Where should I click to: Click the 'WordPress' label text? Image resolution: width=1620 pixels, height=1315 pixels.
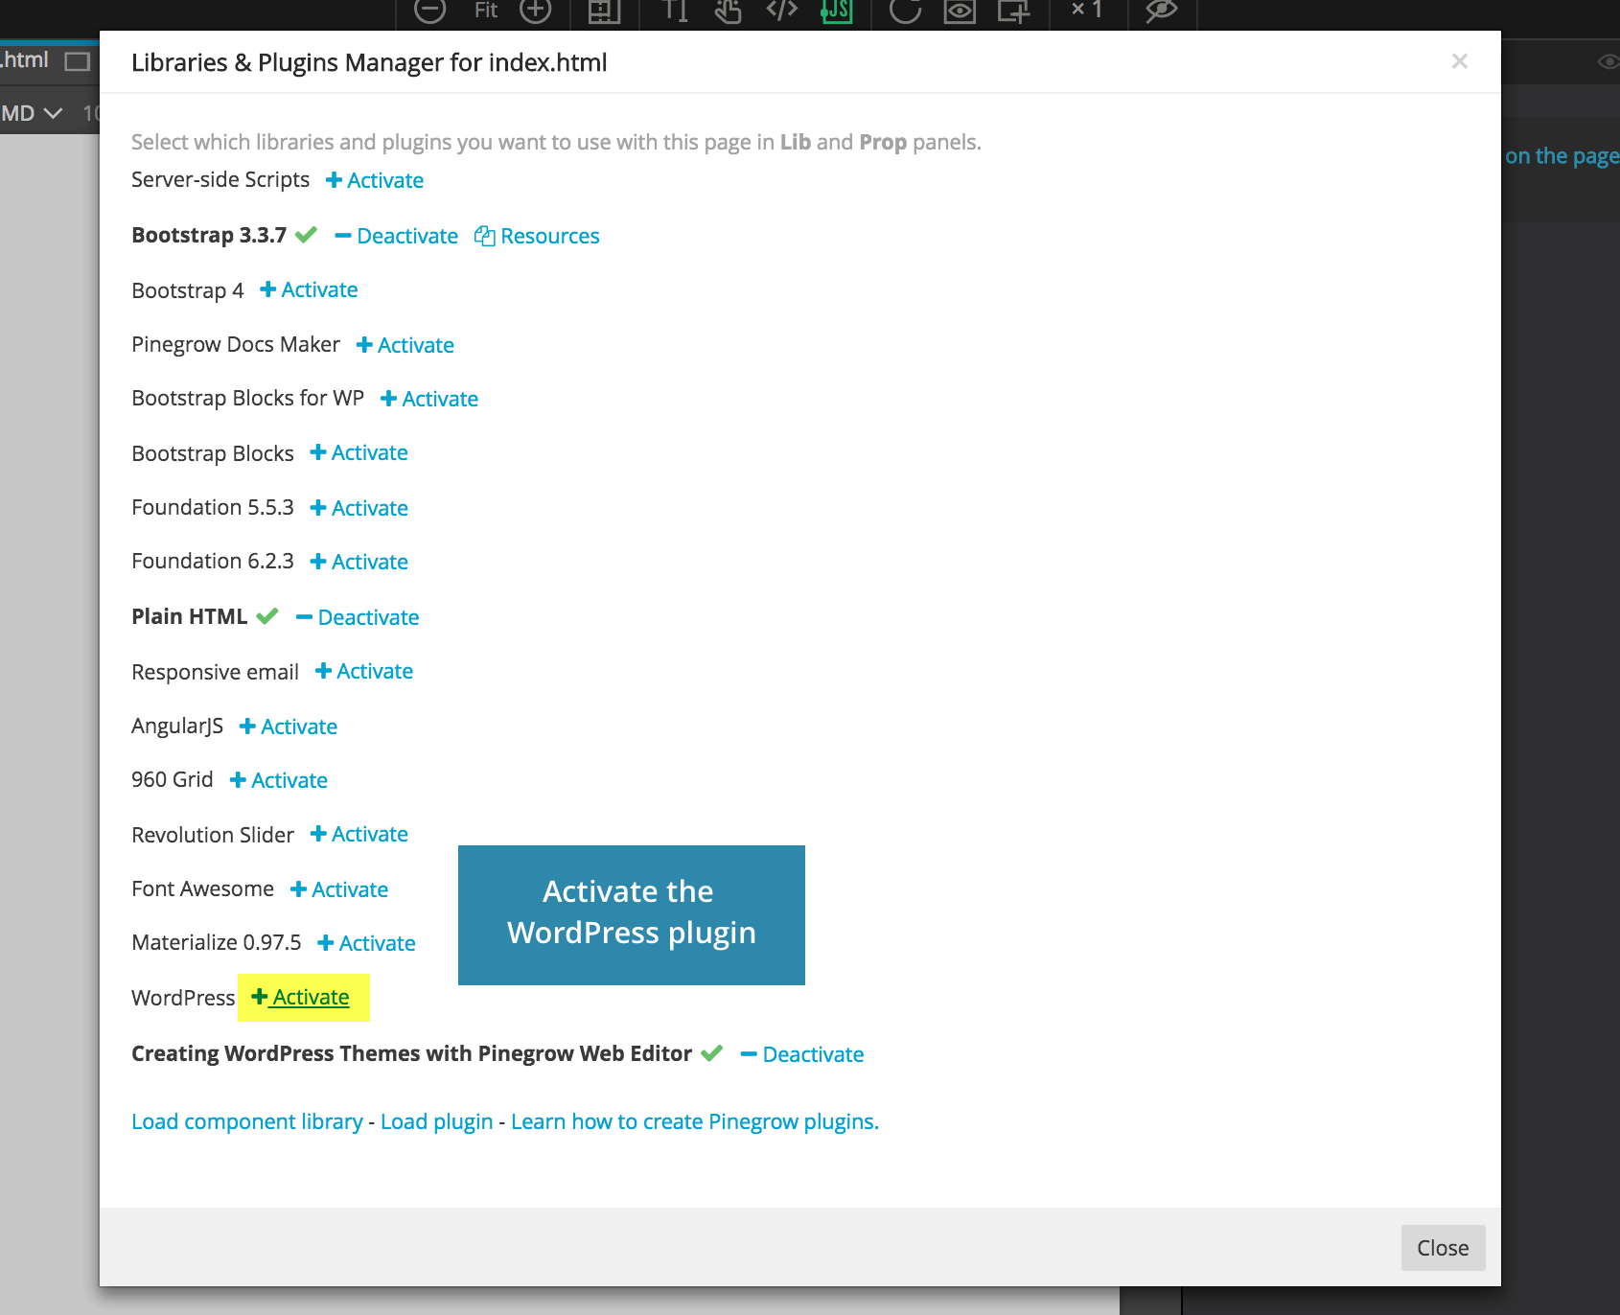183,998
